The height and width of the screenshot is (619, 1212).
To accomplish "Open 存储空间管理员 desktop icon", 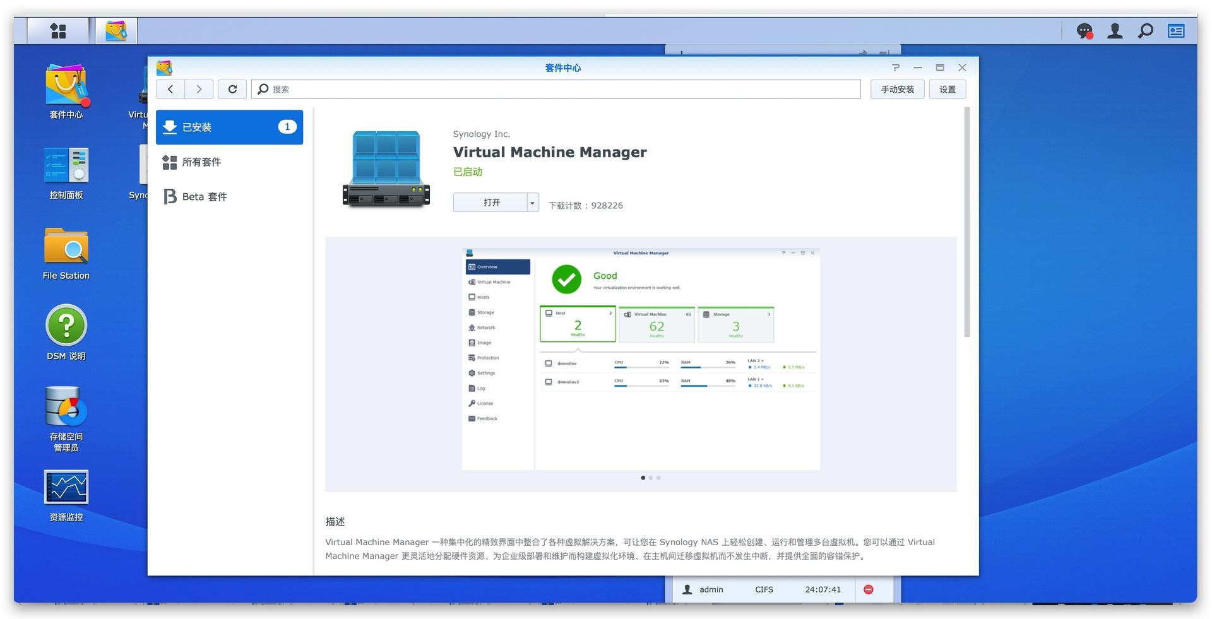I will coord(66,419).
